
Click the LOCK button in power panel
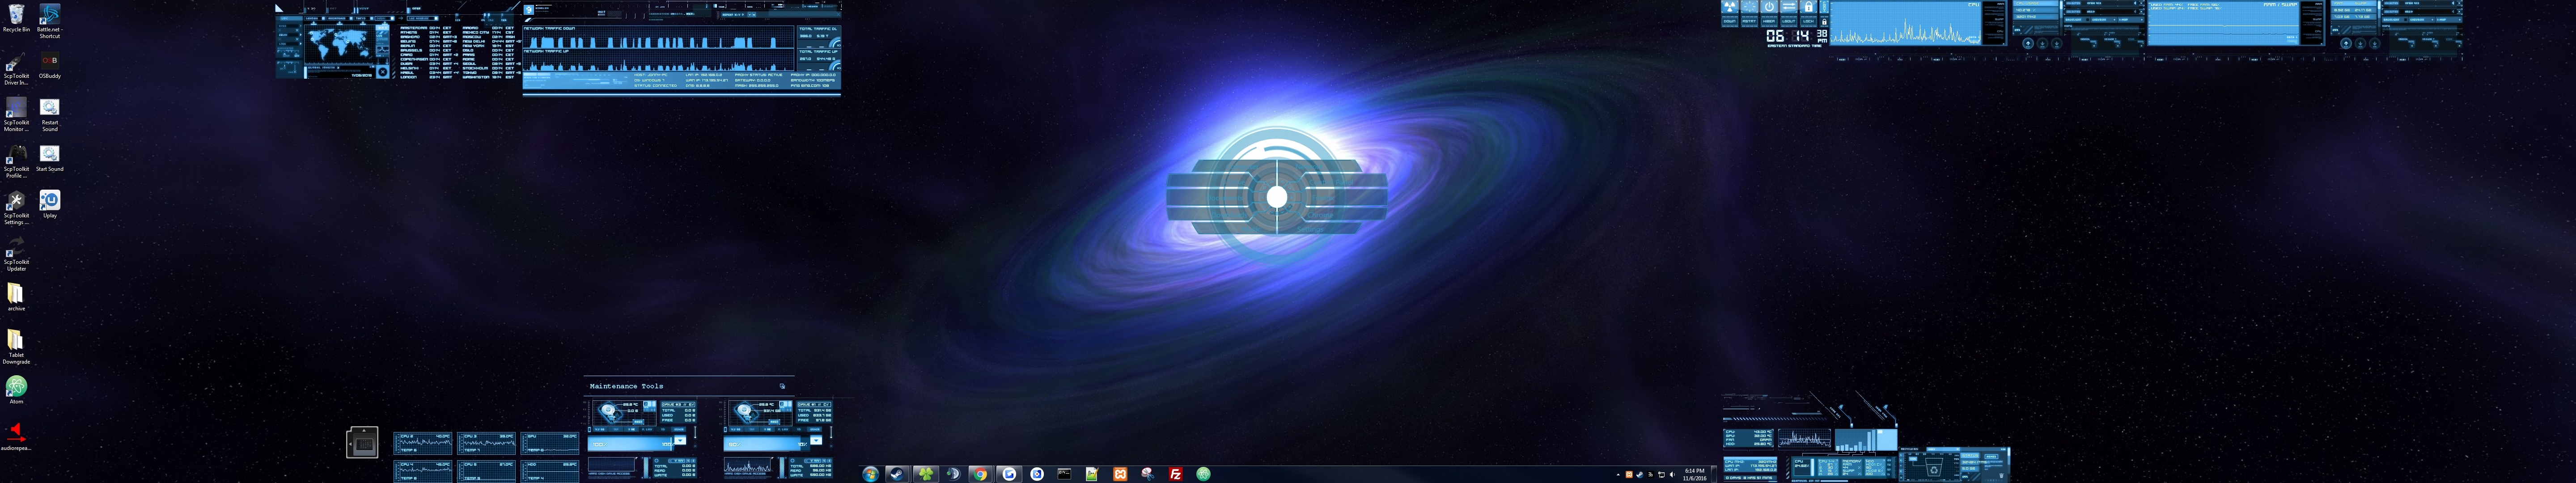1809,21
